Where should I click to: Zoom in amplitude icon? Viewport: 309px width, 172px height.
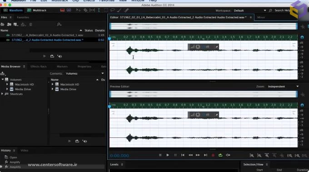[252, 156]
